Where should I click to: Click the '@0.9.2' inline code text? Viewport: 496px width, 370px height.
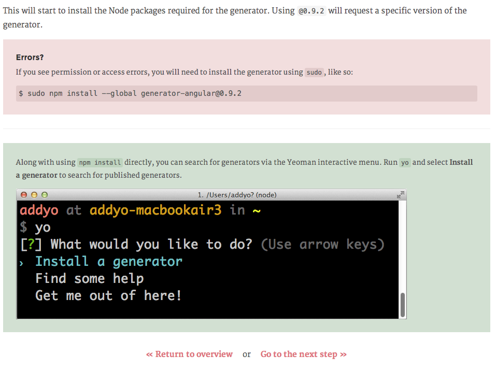click(x=311, y=11)
